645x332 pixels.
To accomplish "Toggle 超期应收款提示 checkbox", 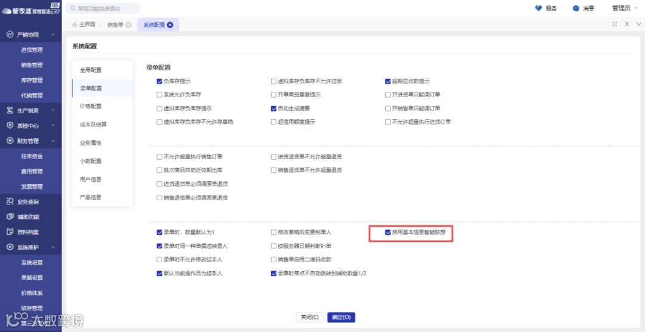I will pyautogui.click(x=388, y=81).
